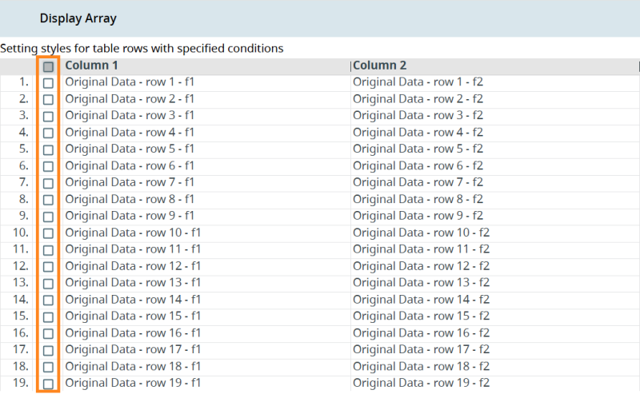Tick the checkbox in row 3
Viewport: 640px width, 394px height.
(48, 116)
